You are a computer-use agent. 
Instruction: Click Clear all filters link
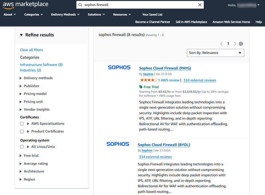point(31,50)
